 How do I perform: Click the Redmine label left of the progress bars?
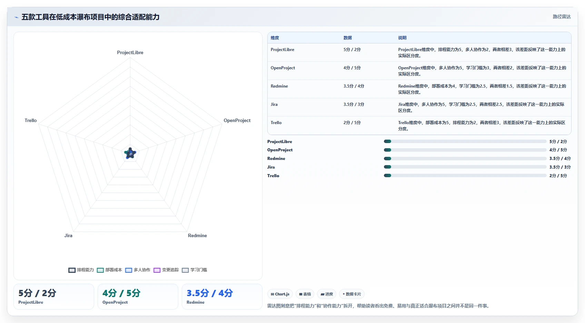[x=276, y=159]
